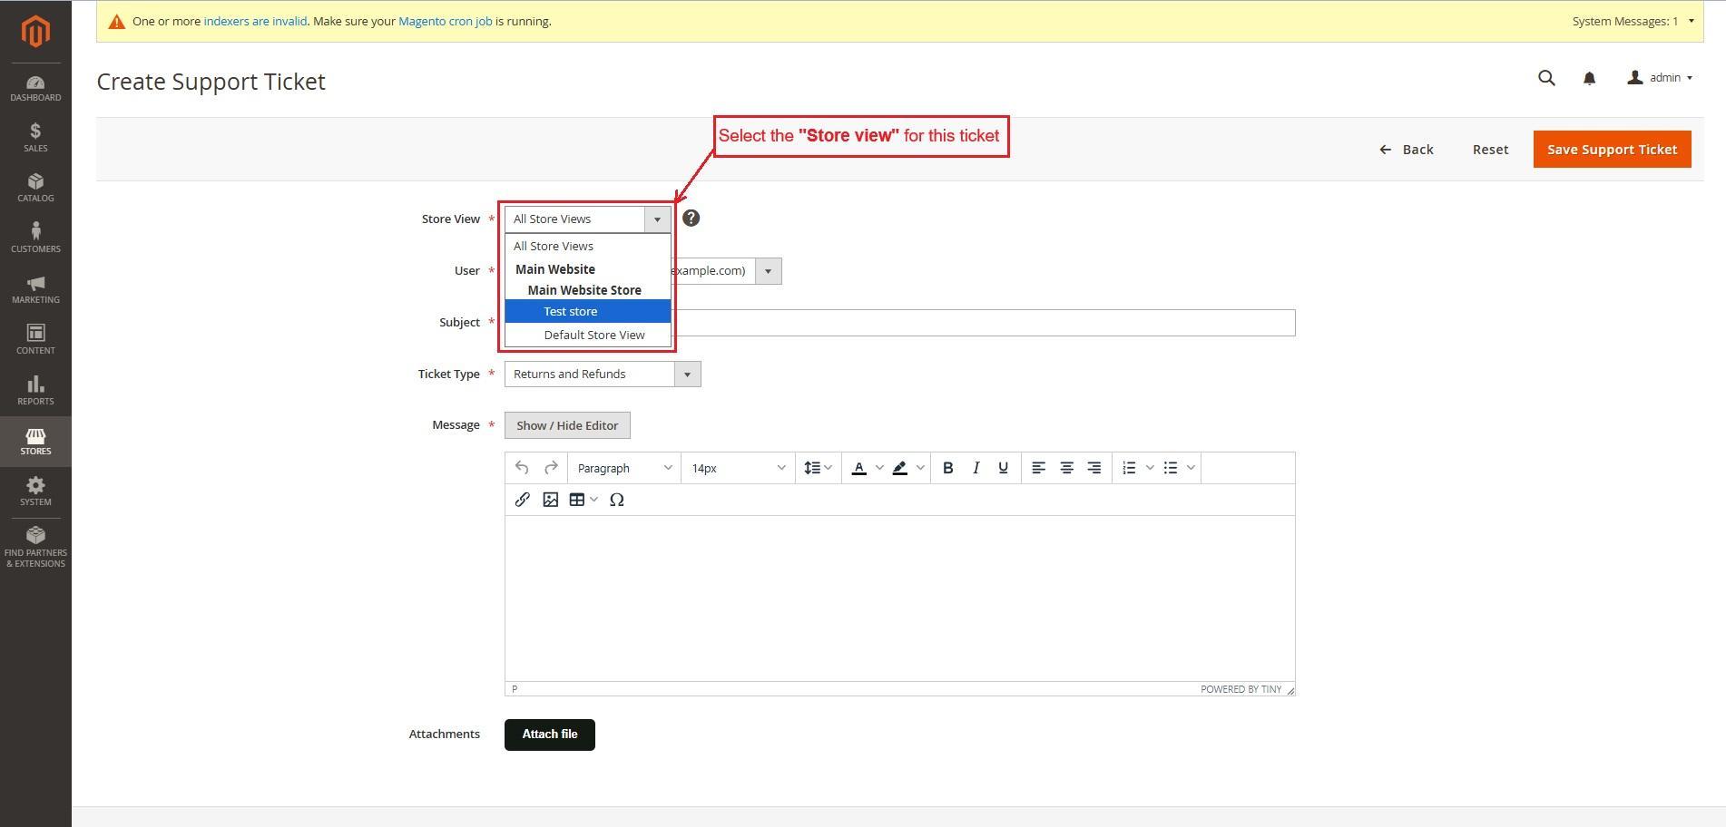Expand bullet list style options
Screen dimensions: 1726x827
pyautogui.click(x=1191, y=468)
